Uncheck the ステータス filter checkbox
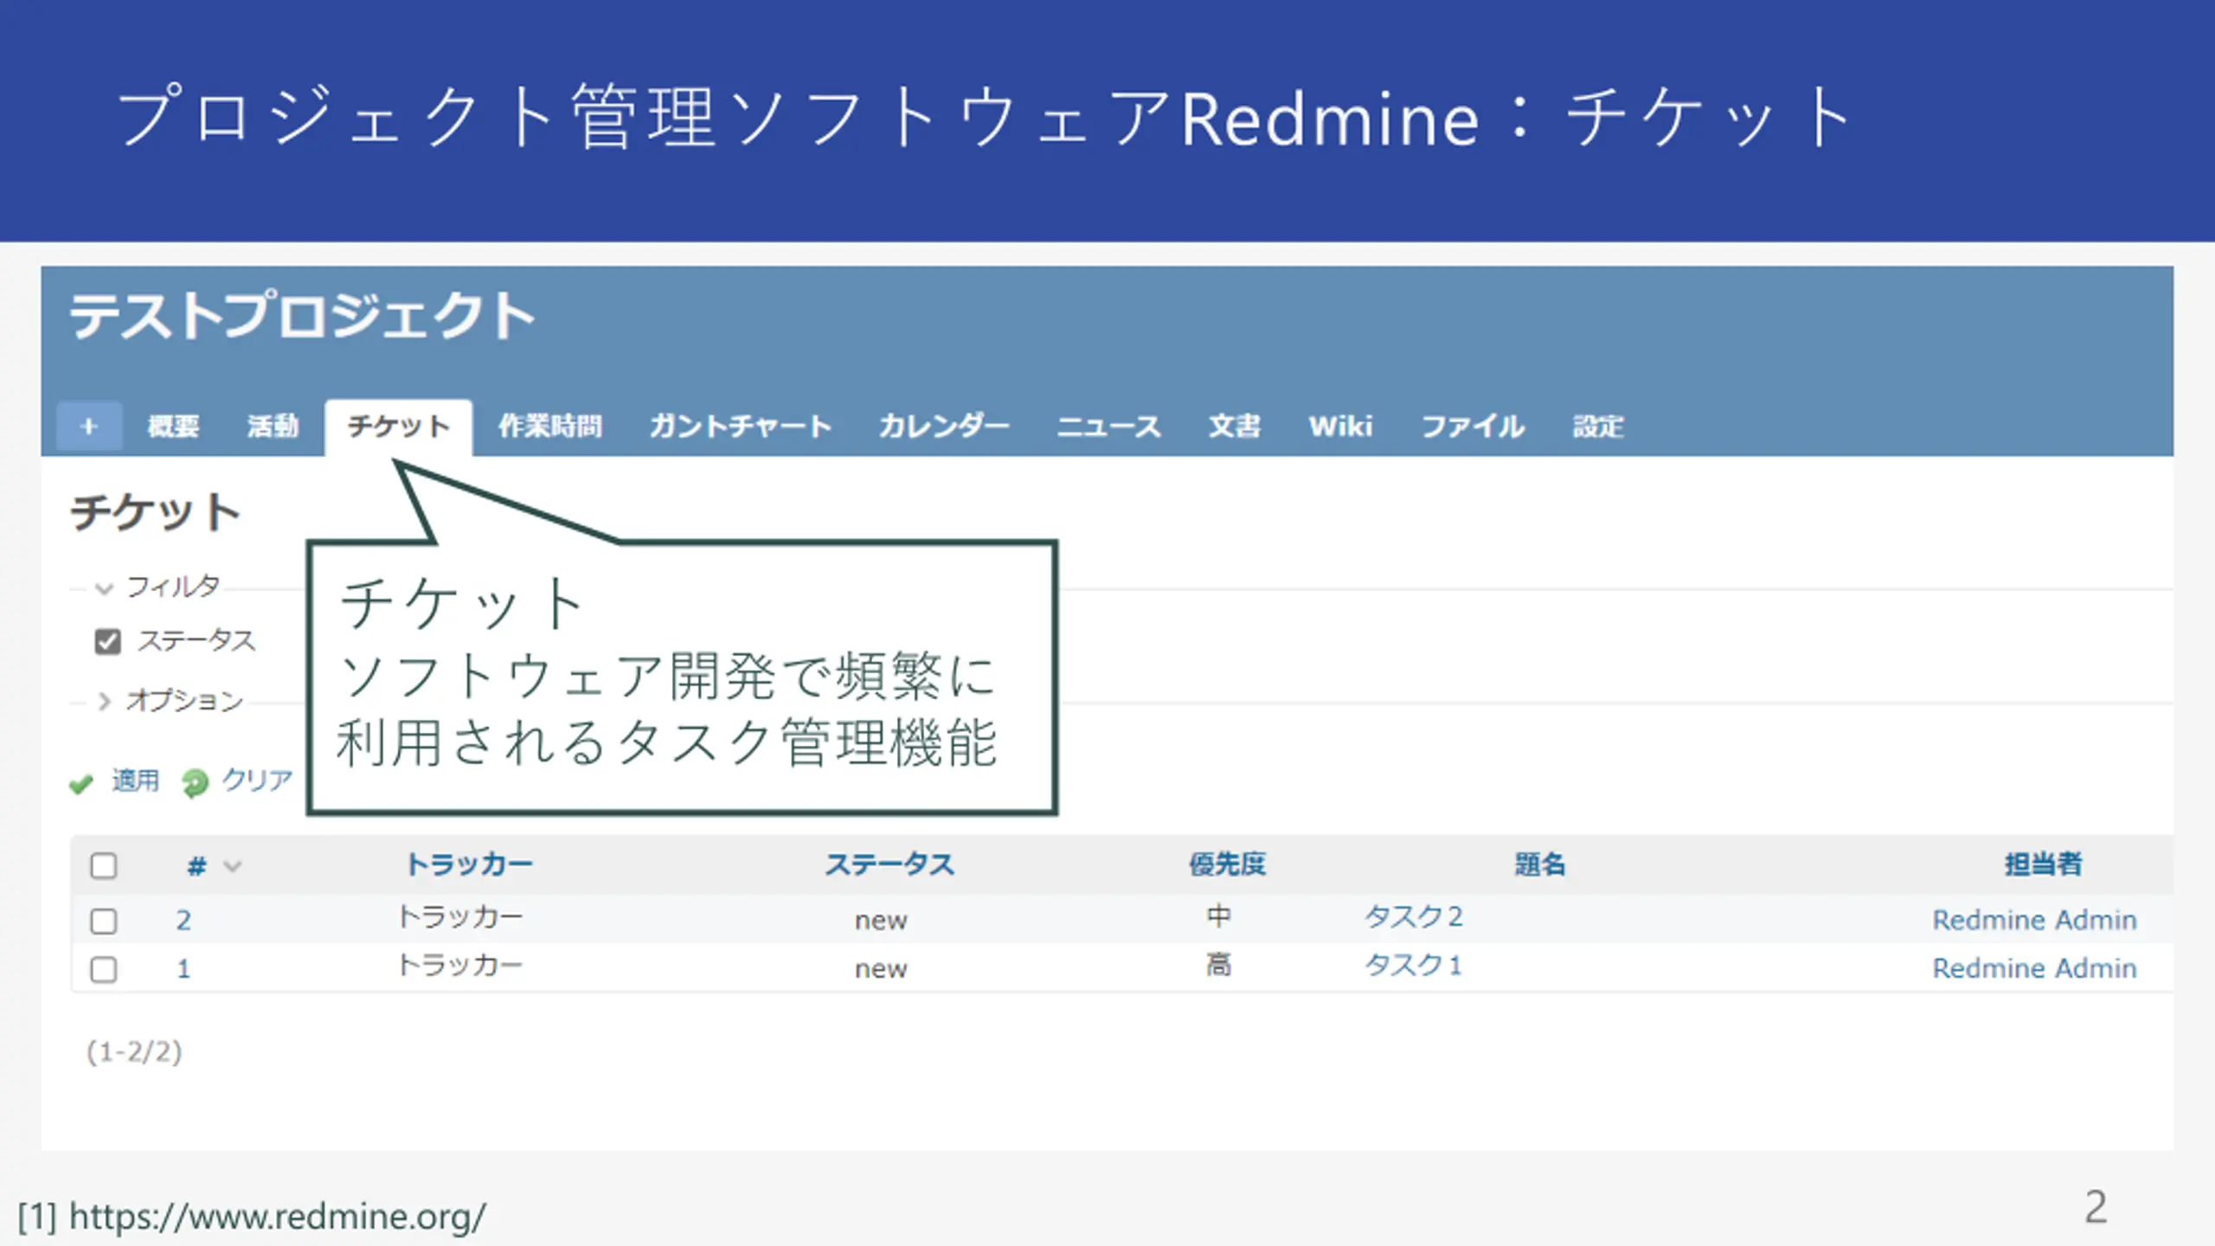 tap(107, 642)
